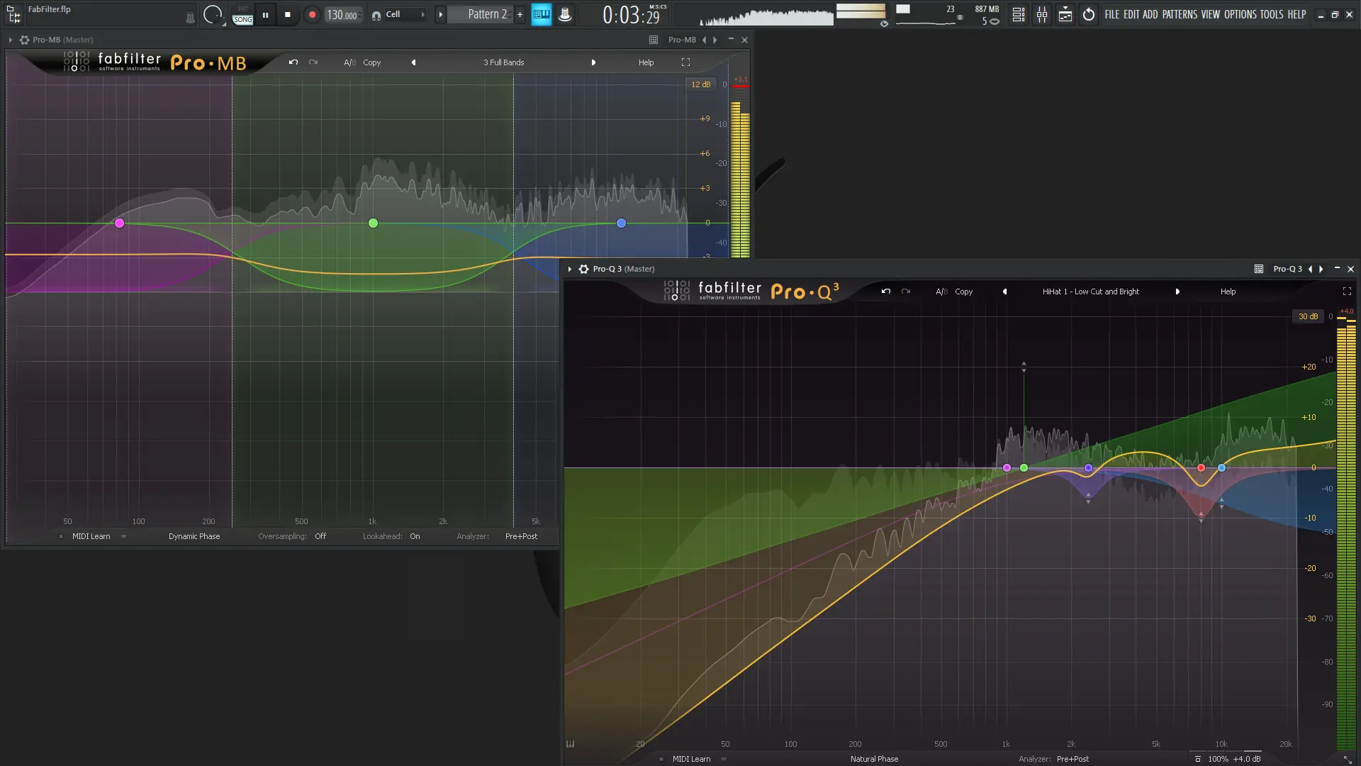The height and width of the screenshot is (766, 1361).
Task: Click the record button
Action: click(312, 14)
